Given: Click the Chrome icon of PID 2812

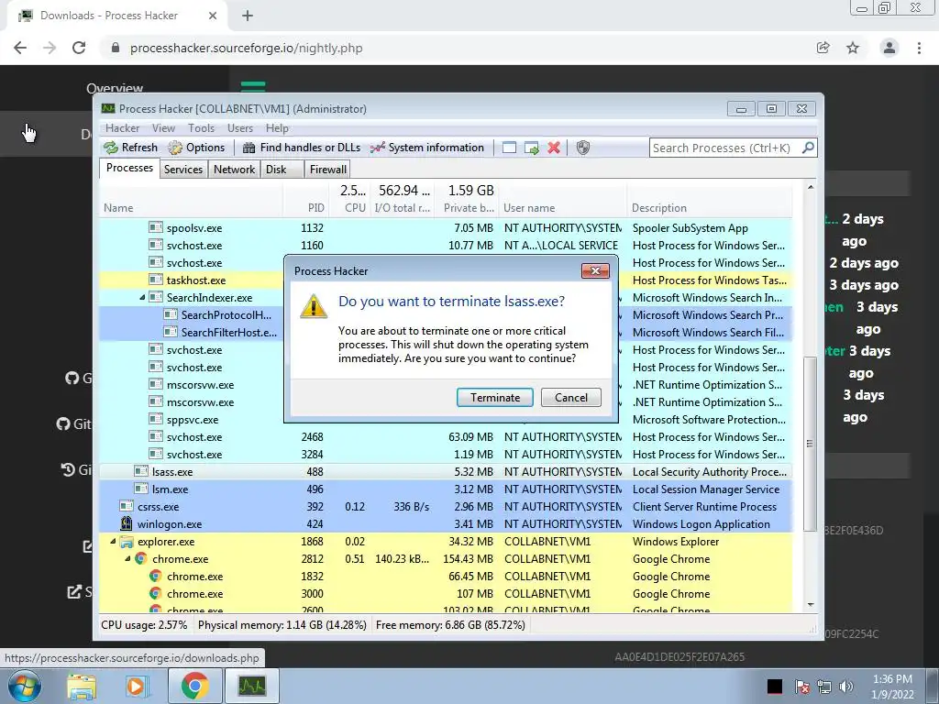Looking at the screenshot, I should [140, 559].
